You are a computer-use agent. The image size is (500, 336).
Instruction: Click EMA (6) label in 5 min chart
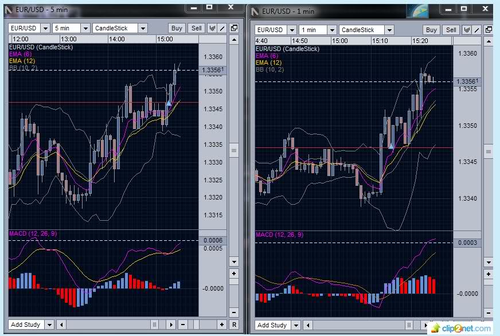[21, 54]
